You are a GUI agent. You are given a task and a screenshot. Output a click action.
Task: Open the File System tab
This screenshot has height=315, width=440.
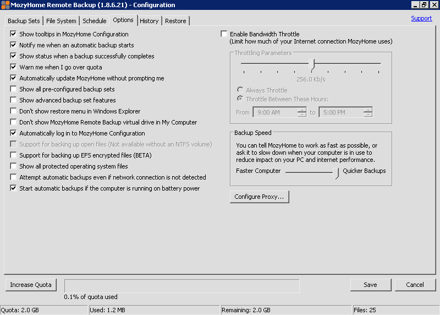[61, 21]
